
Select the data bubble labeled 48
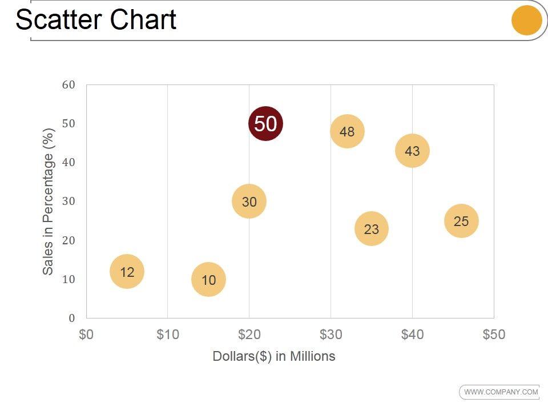pyautogui.click(x=347, y=131)
